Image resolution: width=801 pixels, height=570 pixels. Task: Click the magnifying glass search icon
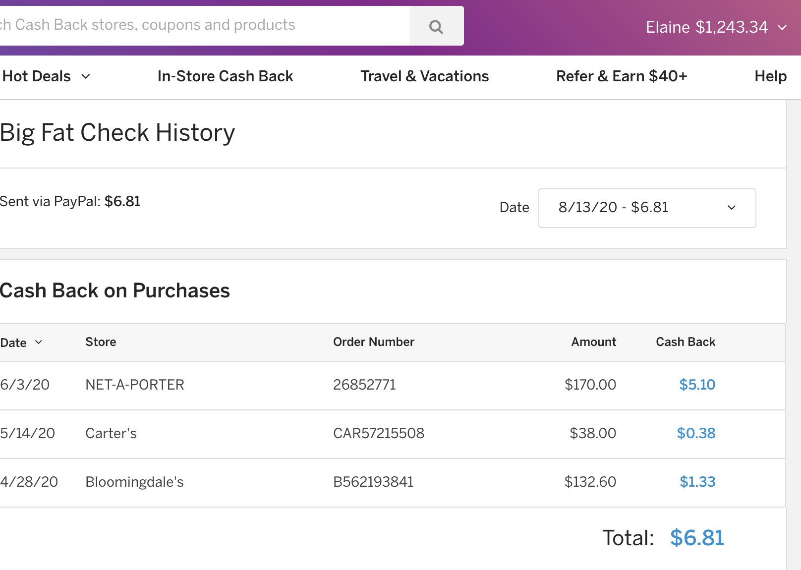pos(436,26)
